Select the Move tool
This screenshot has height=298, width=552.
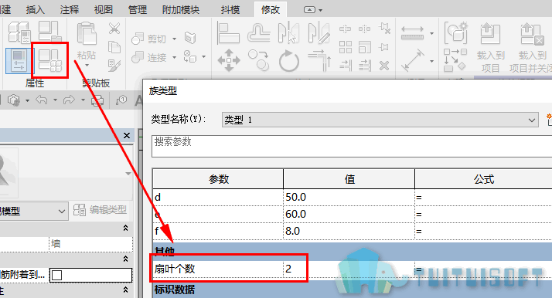tap(229, 60)
